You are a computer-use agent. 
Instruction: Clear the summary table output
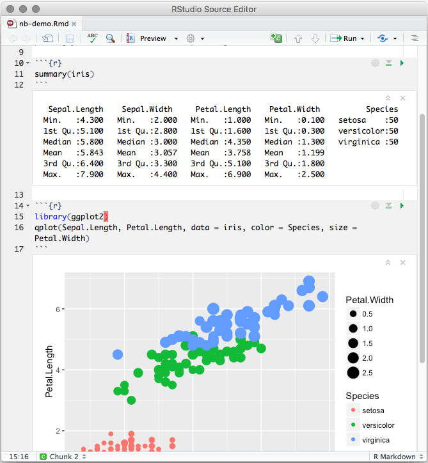402,98
